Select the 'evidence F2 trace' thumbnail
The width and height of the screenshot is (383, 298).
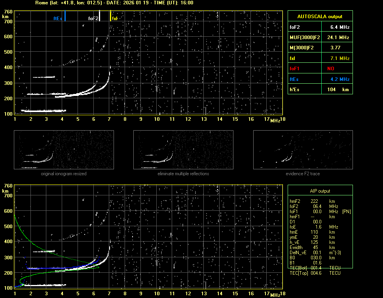pyautogui.click(x=303, y=150)
